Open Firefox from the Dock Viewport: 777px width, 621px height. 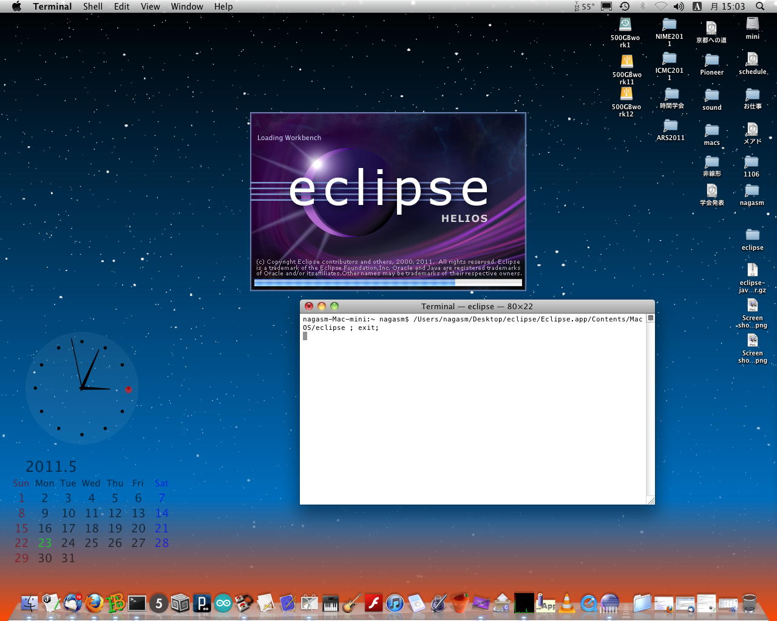pos(94,603)
